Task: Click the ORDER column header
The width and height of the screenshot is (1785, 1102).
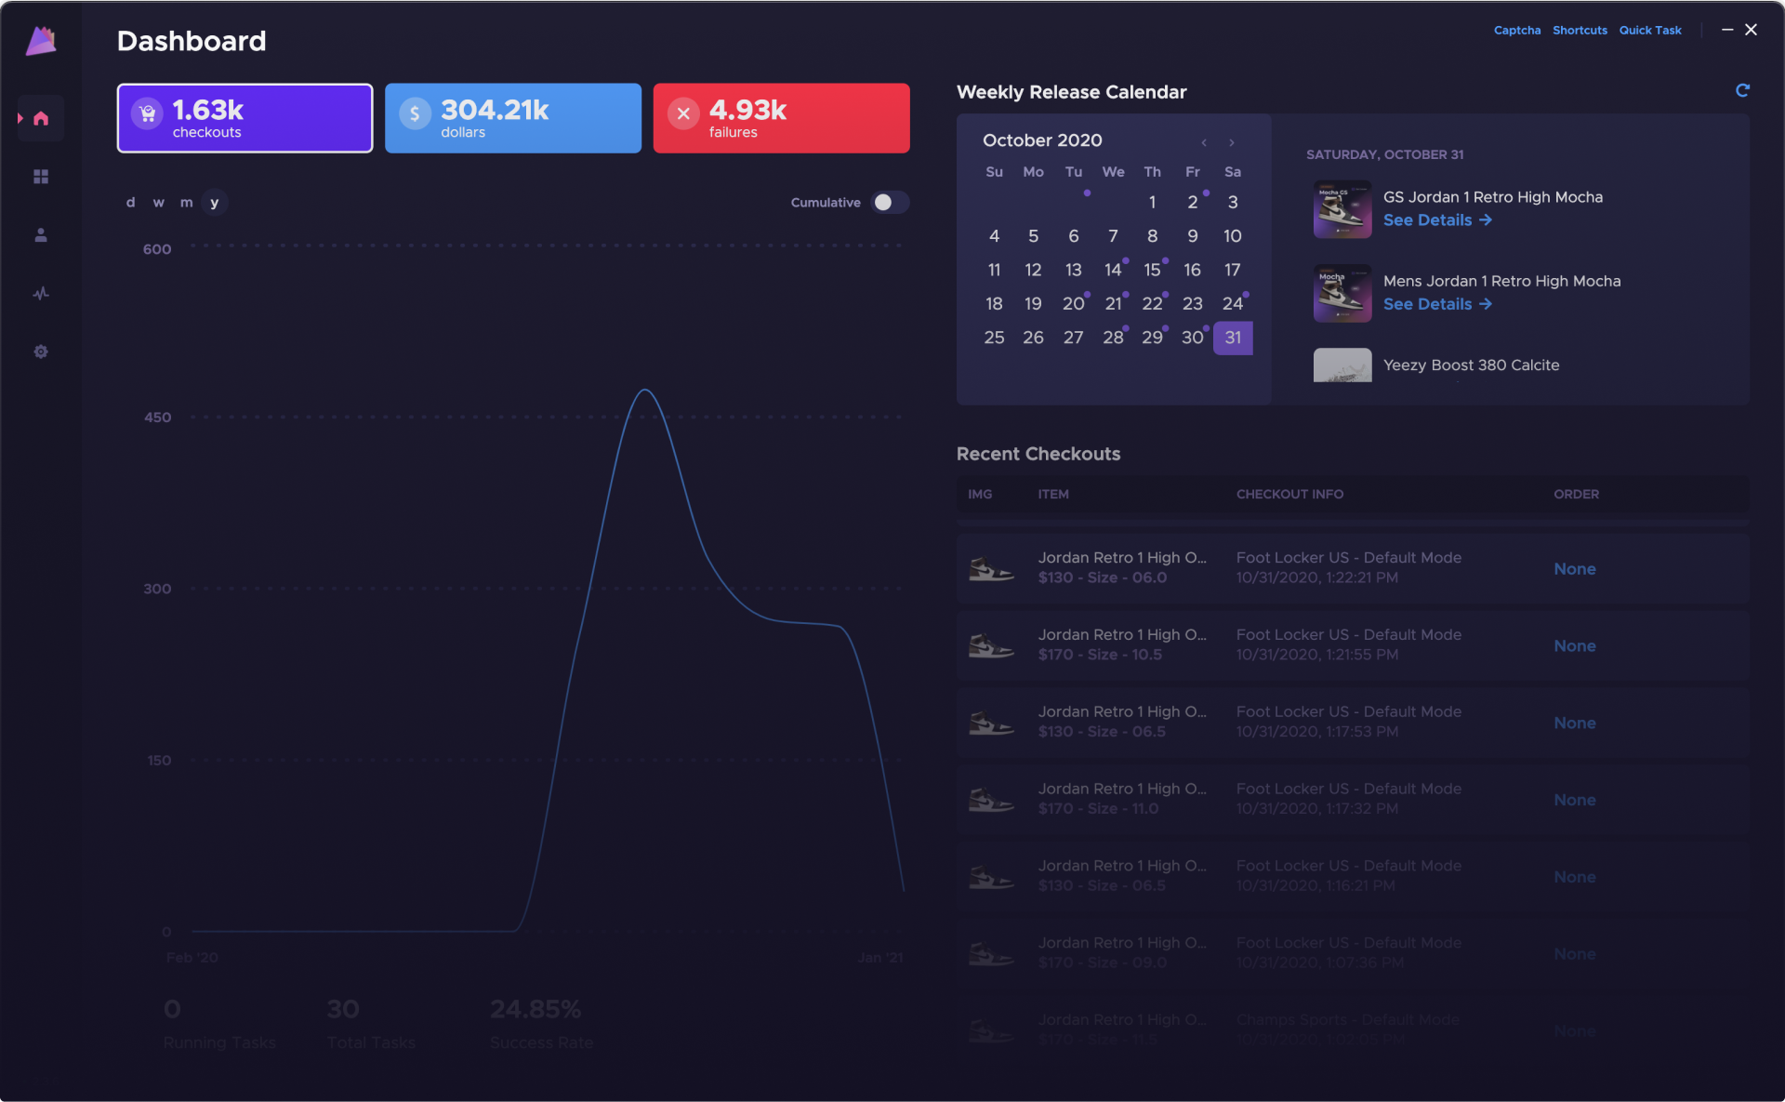Action: (1577, 494)
